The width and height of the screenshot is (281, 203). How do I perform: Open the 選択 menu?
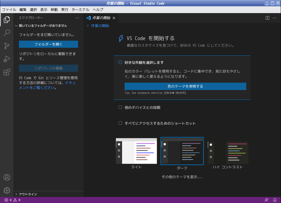tap(33, 10)
